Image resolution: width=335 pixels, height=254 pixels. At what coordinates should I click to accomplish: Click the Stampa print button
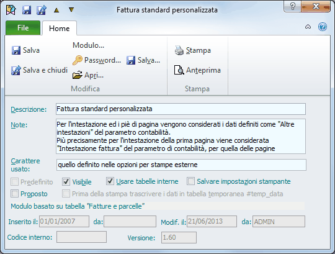193,50
